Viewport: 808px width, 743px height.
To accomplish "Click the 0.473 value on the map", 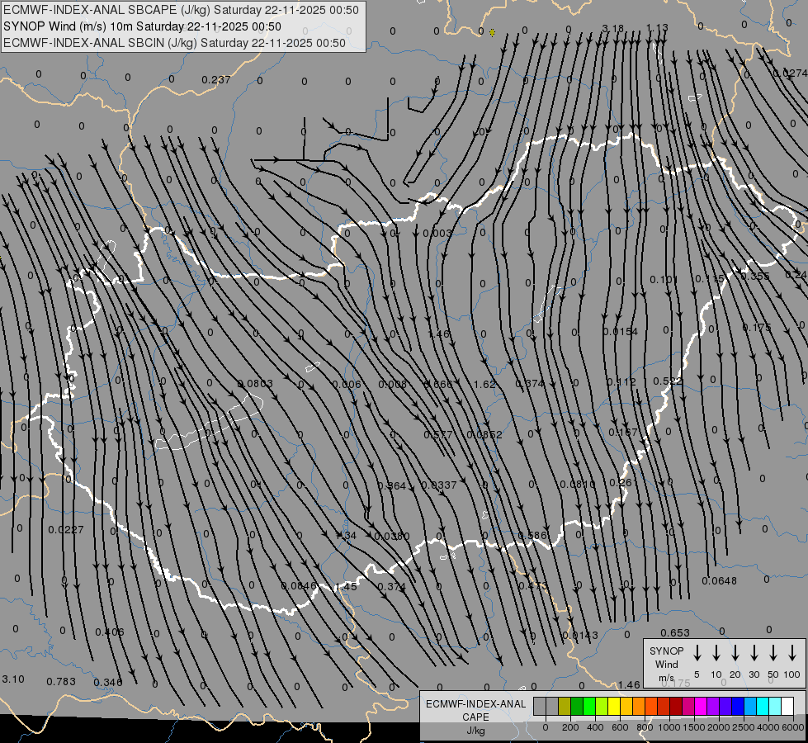I will 533,586.
